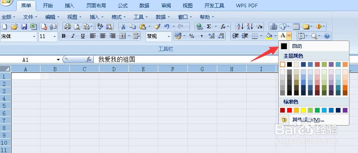Image resolution: width=358 pixels, height=153 pixels.
Task: Undo the last action
Action: point(167,27)
